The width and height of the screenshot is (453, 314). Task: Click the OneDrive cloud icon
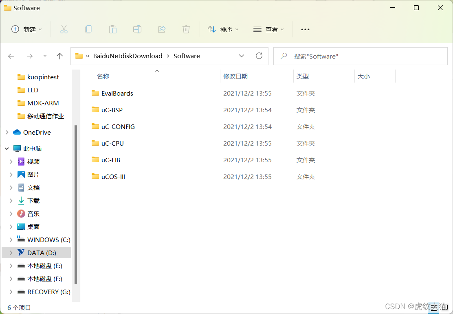point(17,132)
